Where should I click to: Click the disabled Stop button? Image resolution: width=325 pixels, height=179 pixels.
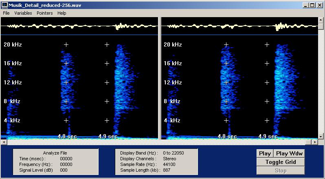pyautogui.click(x=281, y=170)
